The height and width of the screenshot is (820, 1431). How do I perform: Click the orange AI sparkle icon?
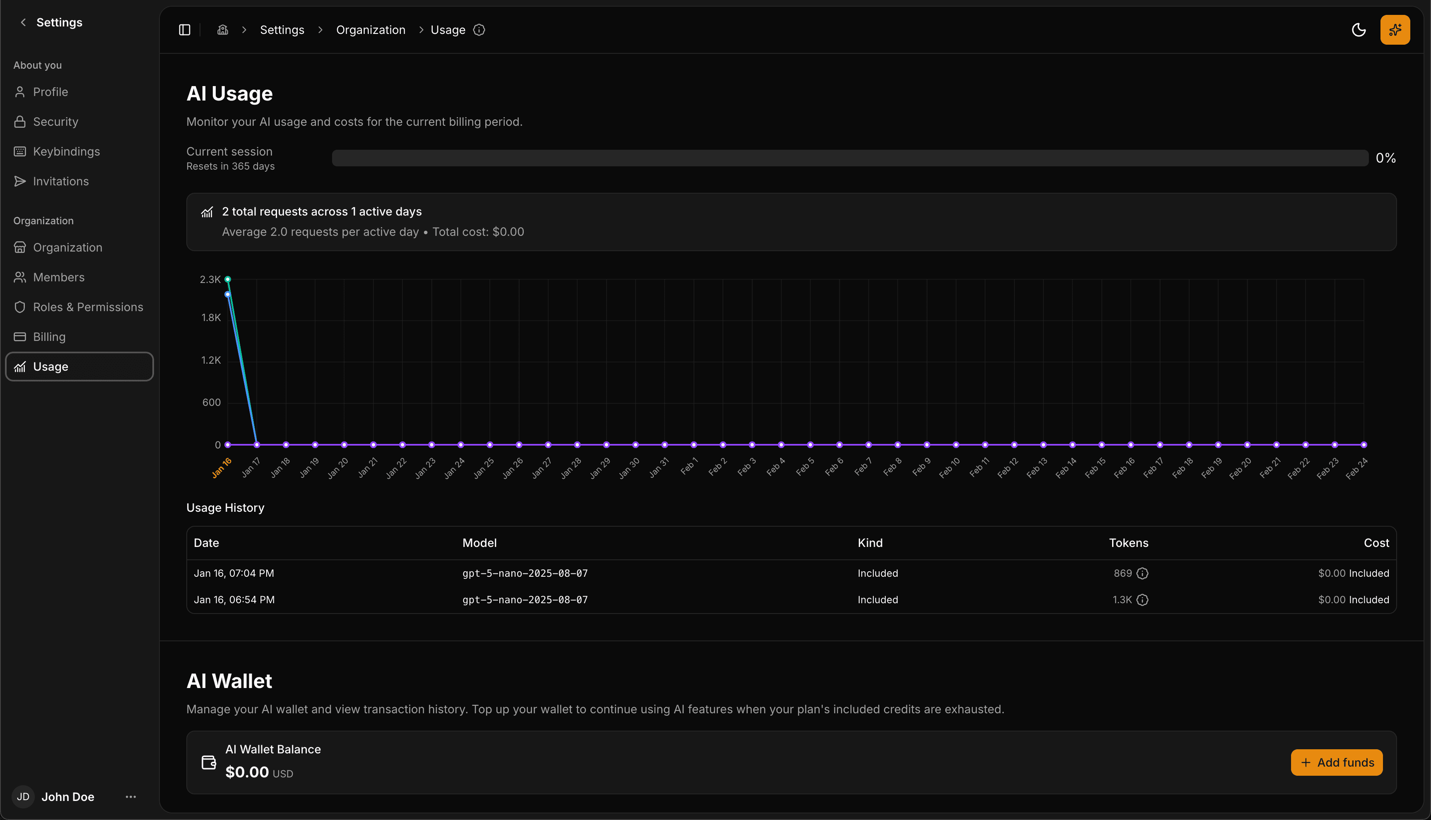tap(1395, 29)
